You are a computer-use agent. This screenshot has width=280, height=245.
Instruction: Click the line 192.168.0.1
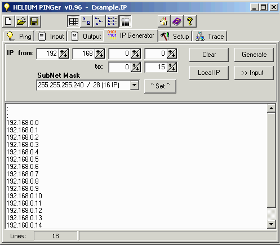coord(22,130)
